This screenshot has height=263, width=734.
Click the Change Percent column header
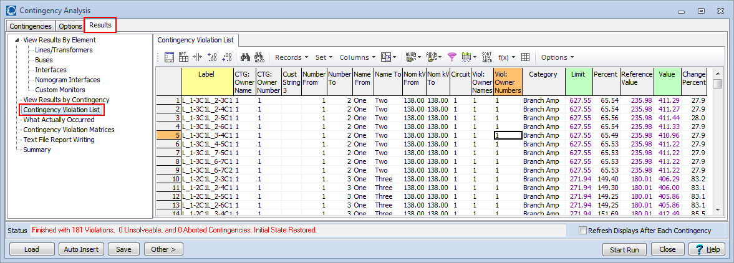pos(694,82)
